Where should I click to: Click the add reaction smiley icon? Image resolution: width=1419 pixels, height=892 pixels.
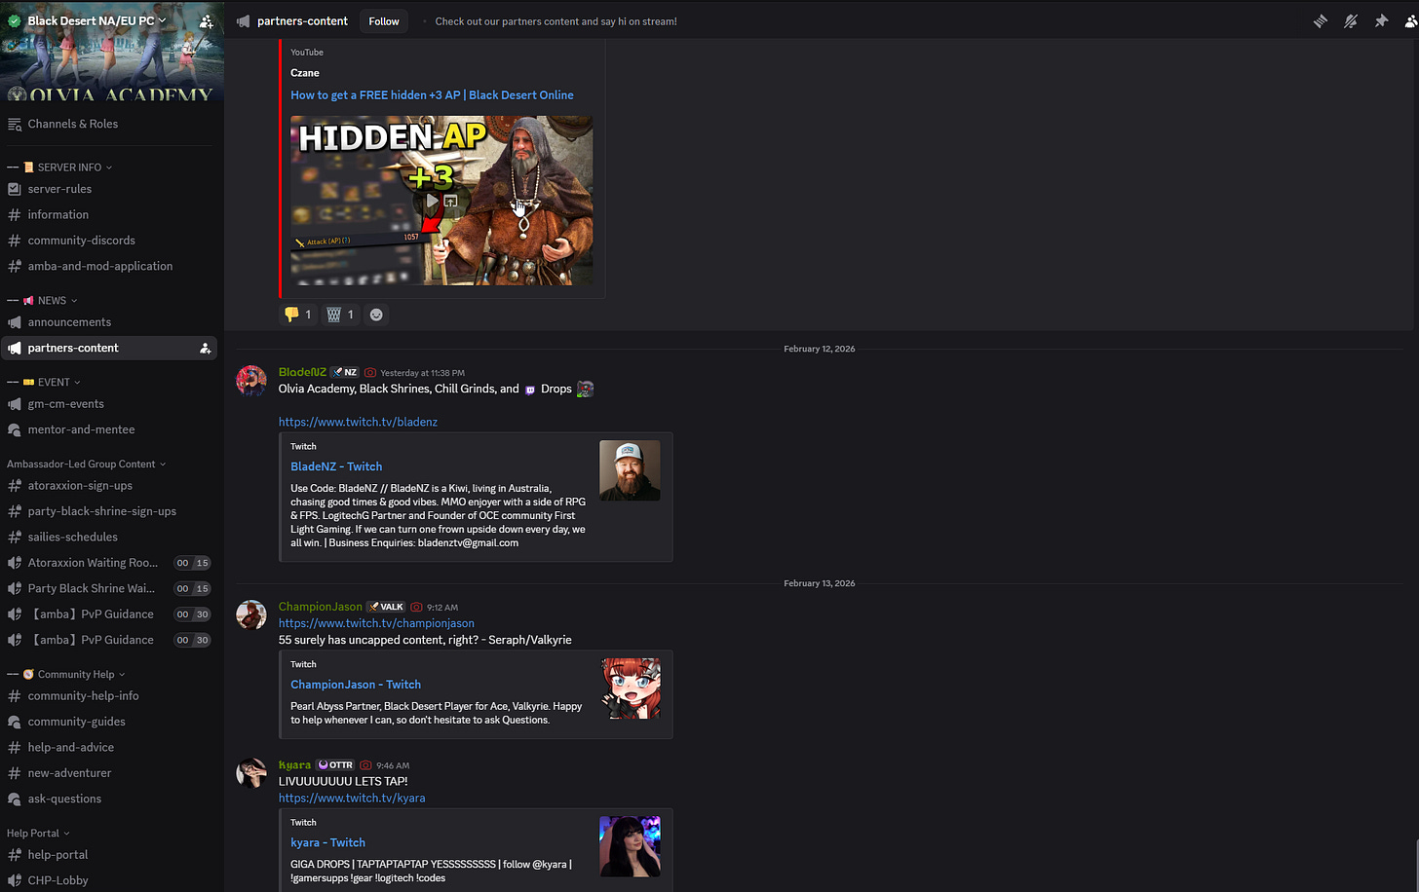coord(376,315)
